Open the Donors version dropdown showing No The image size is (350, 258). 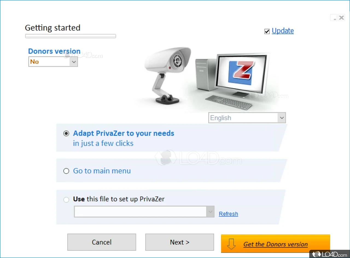pyautogui.click(x=53, y=62)
